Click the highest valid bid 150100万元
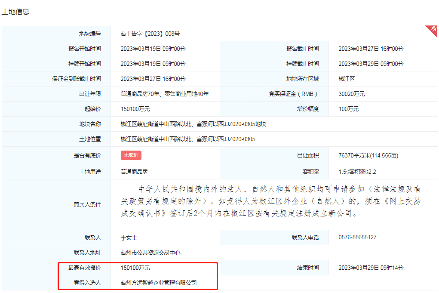The image size is (439, 293). point(135,268)
